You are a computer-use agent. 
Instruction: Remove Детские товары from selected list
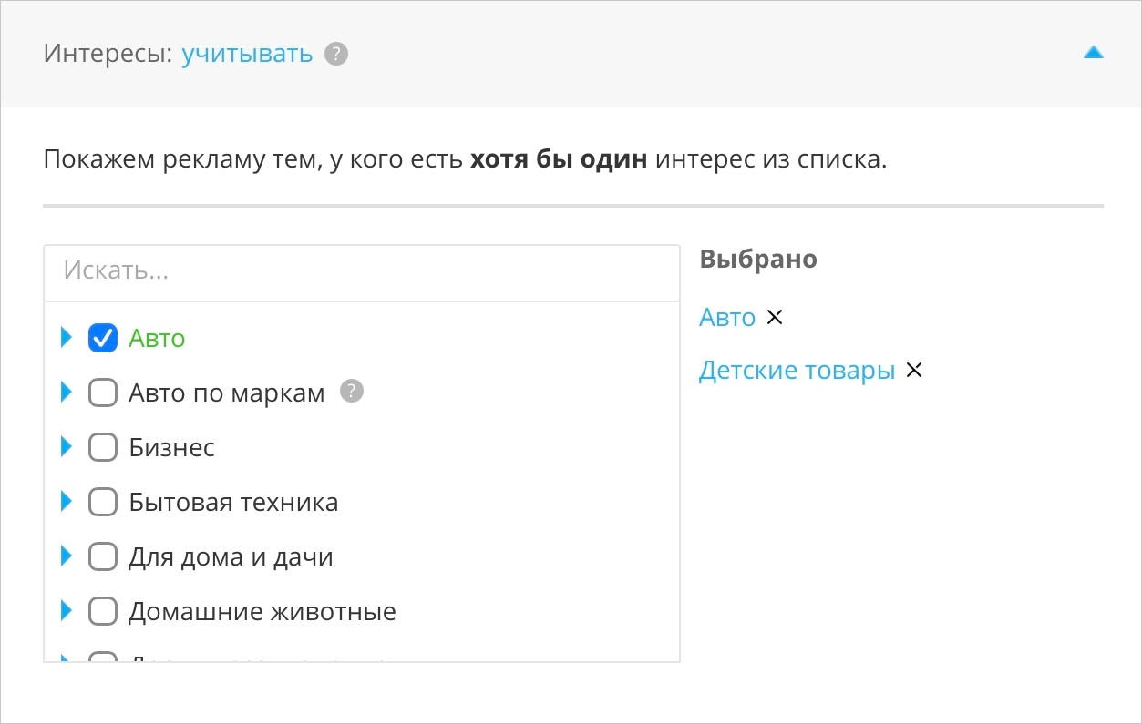pos(913,370)
